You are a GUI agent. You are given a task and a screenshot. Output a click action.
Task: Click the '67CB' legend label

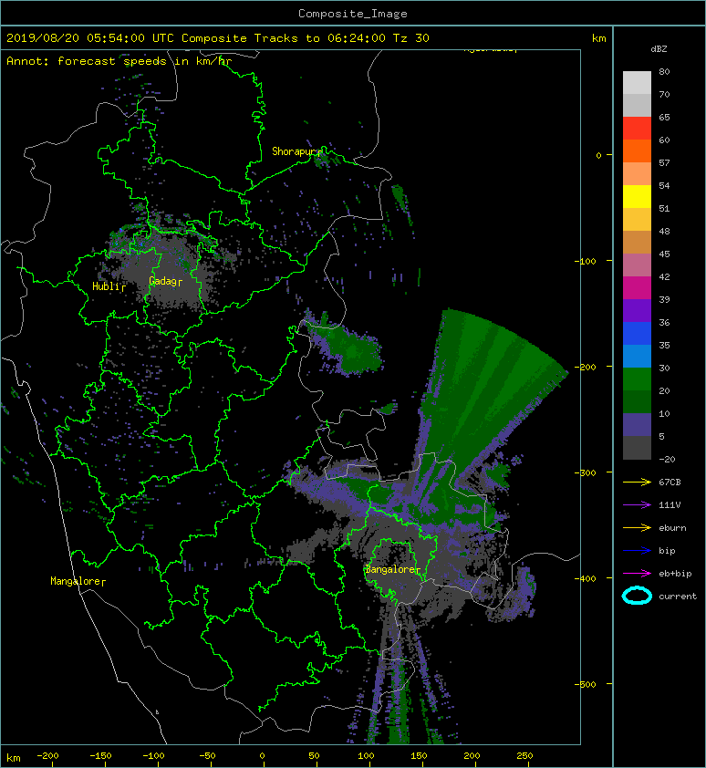pyautogui.click(x=670, y=482)
